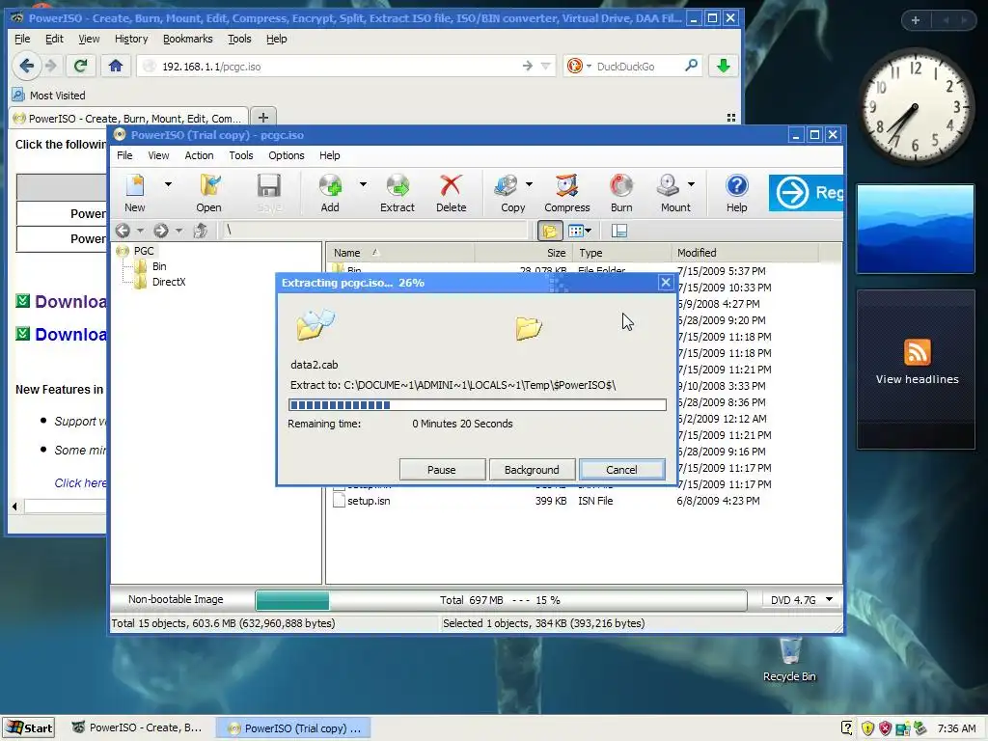The width and height of the screenshot is (988, 741).
Task: Select the PGC root tree node
Action: (x=144, y=251)
